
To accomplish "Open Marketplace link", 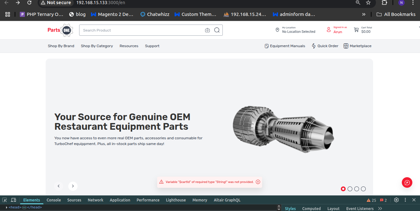I will pos(357,46).
